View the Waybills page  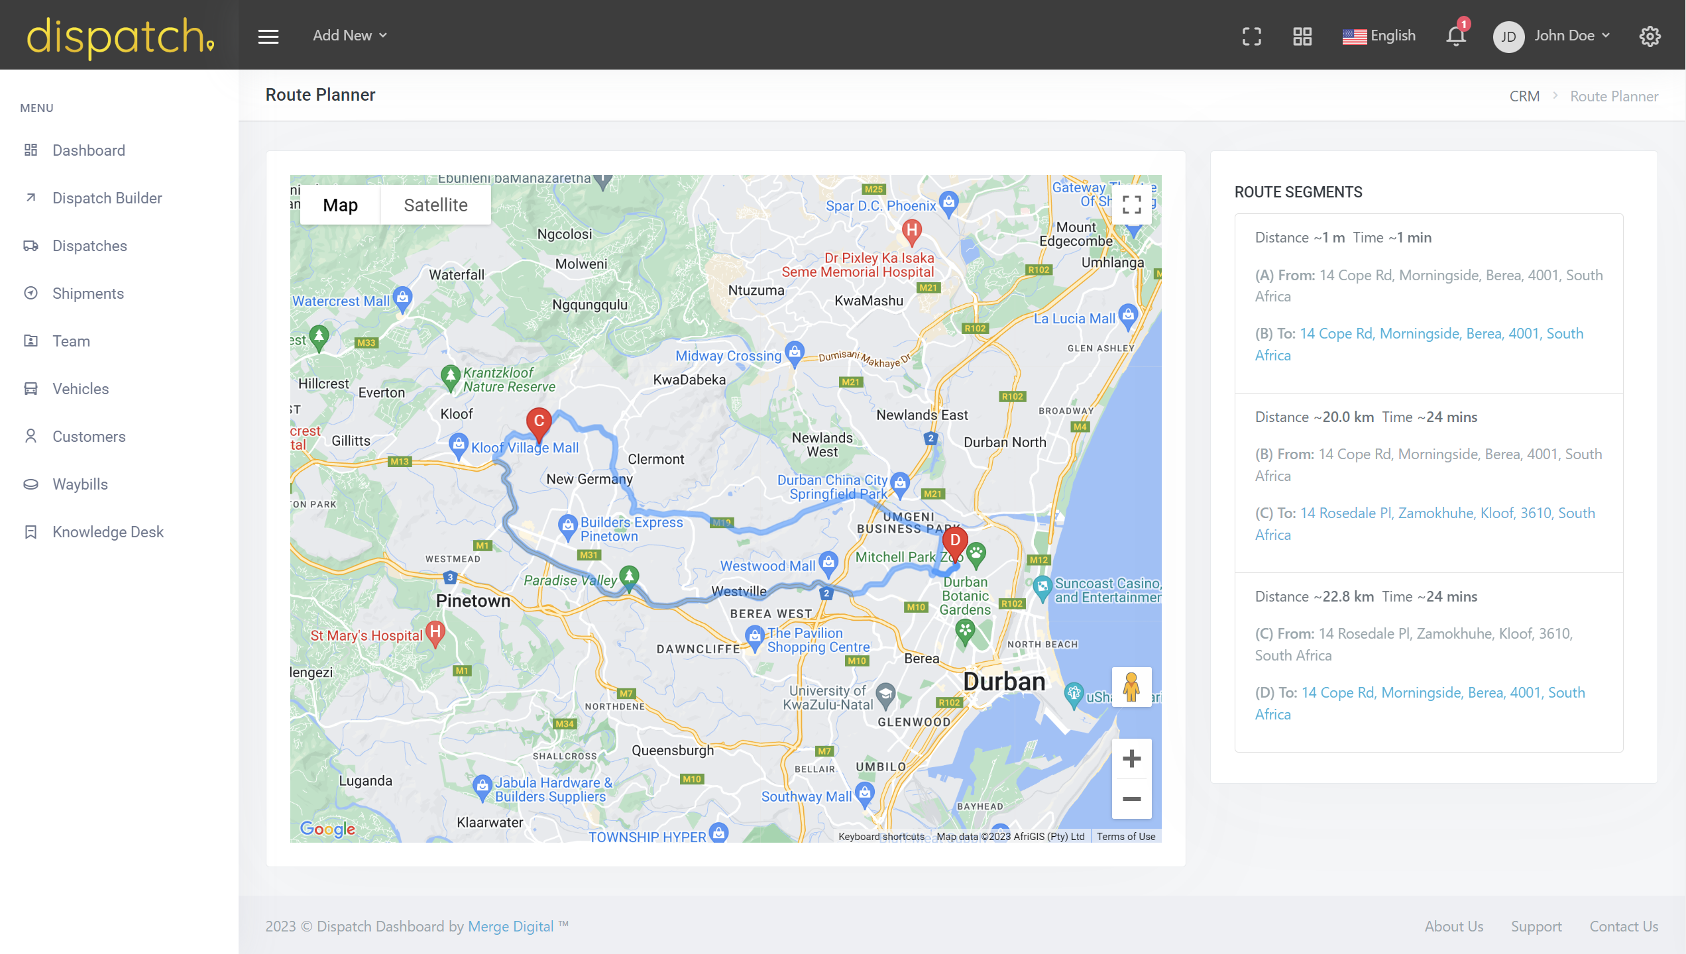tap(80, 484)
